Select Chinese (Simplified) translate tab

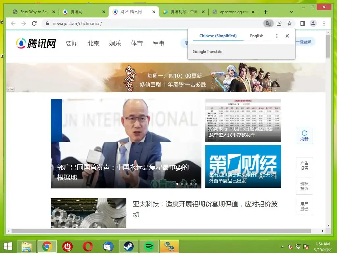point(218,36)
